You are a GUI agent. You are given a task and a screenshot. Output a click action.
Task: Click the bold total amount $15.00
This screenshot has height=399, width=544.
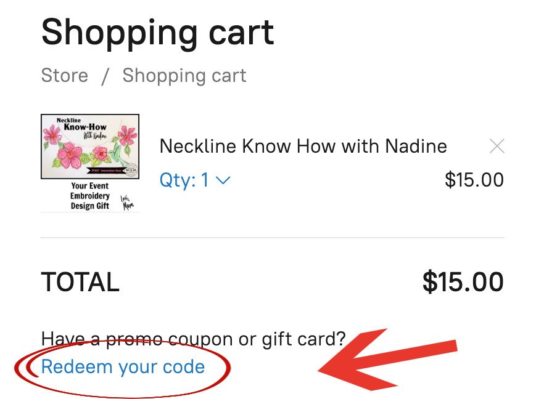pyautogui.click(x=463, y=282)
